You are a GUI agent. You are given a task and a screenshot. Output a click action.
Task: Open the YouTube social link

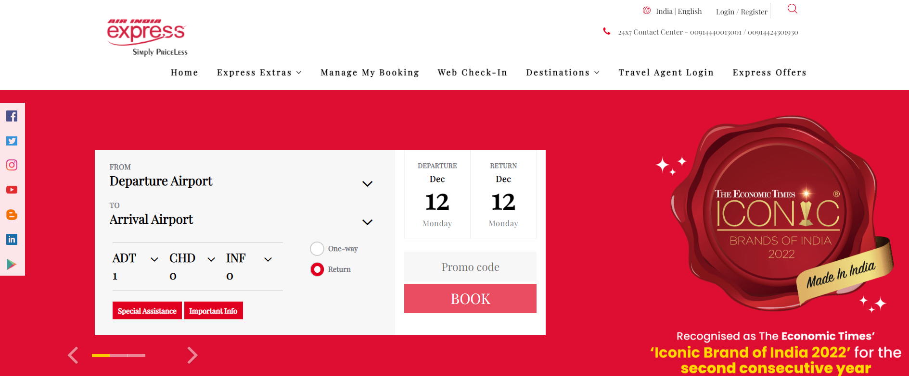pyautogui.click(x=12, y=190)
